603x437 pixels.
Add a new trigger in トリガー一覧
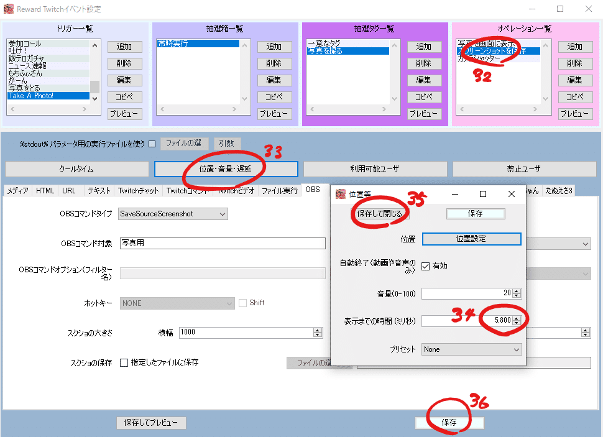pos(124,47)
